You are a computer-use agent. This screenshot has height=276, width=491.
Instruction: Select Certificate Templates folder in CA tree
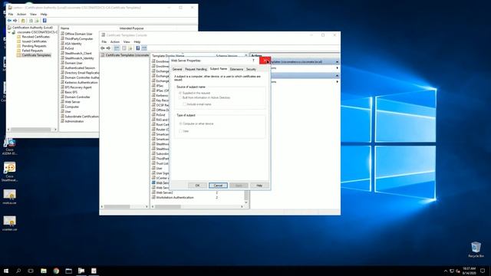[x=36, y=55]
